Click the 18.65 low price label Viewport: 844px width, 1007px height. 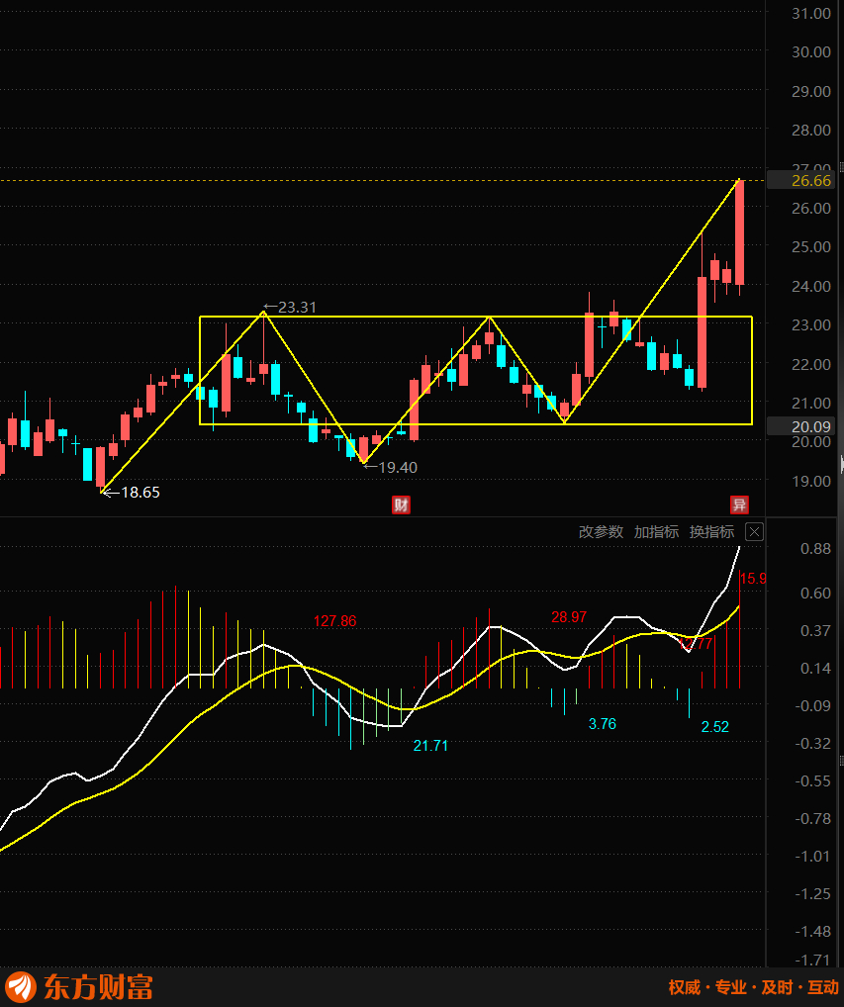132,493
